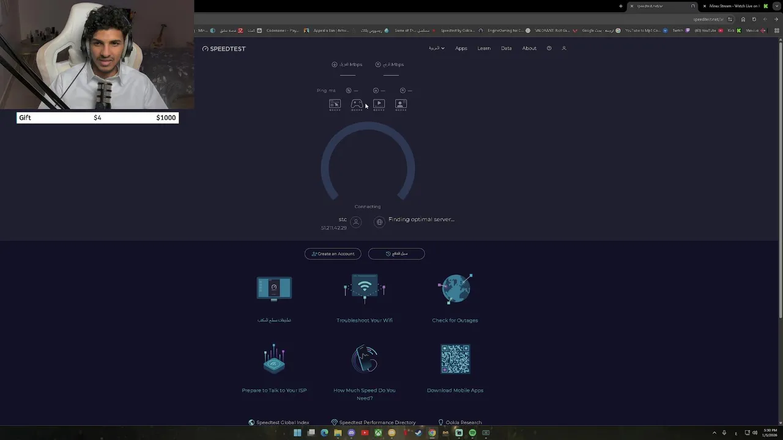Click the QR code image
The width and height of the screenshot is (783, 440).
point(455,359)
